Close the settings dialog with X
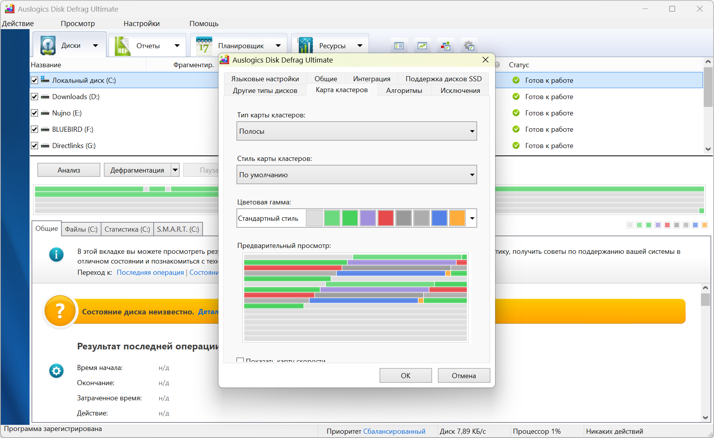 tap(485, 60)
